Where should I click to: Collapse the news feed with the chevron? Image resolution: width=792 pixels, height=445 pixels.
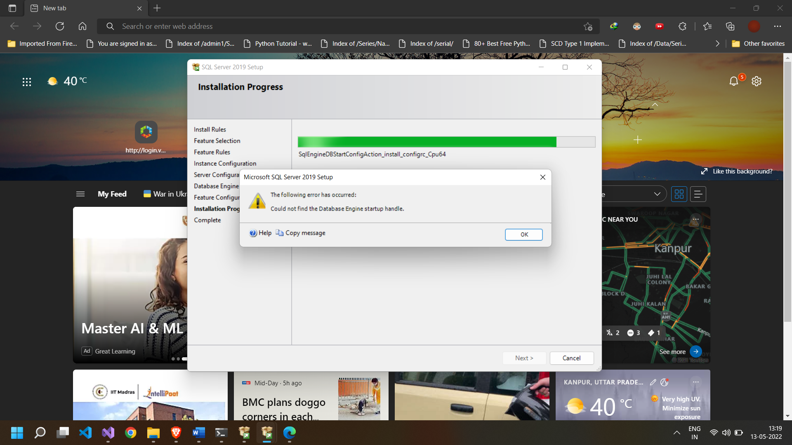click(655, 105)
